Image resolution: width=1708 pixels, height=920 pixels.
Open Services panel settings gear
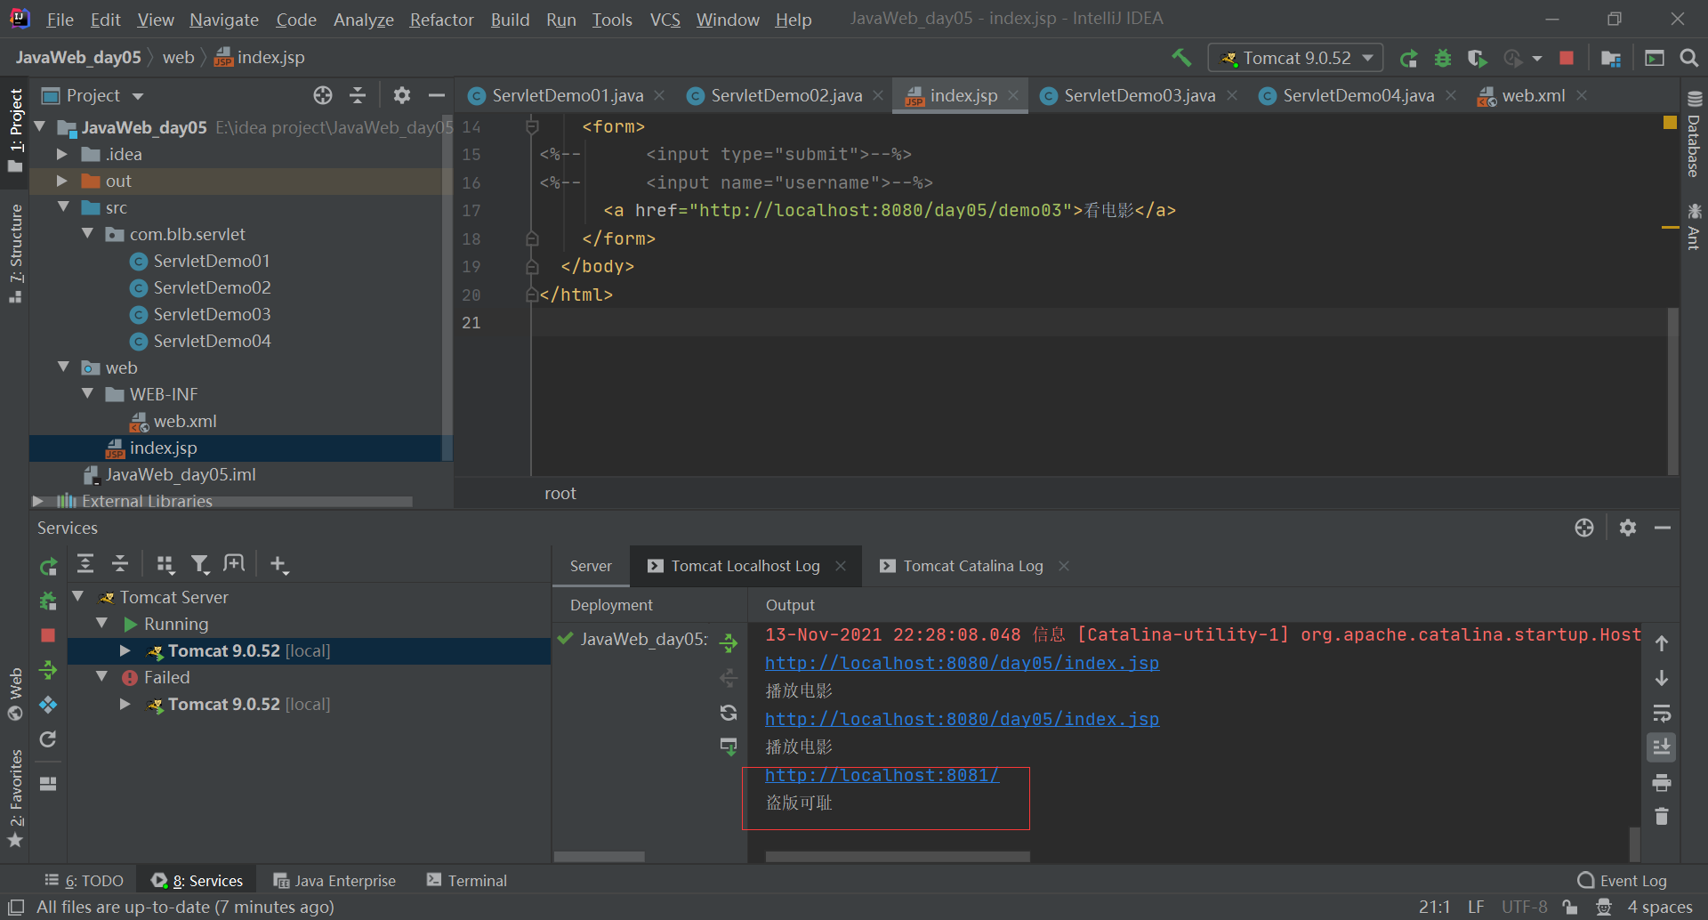click(1628, 528)
